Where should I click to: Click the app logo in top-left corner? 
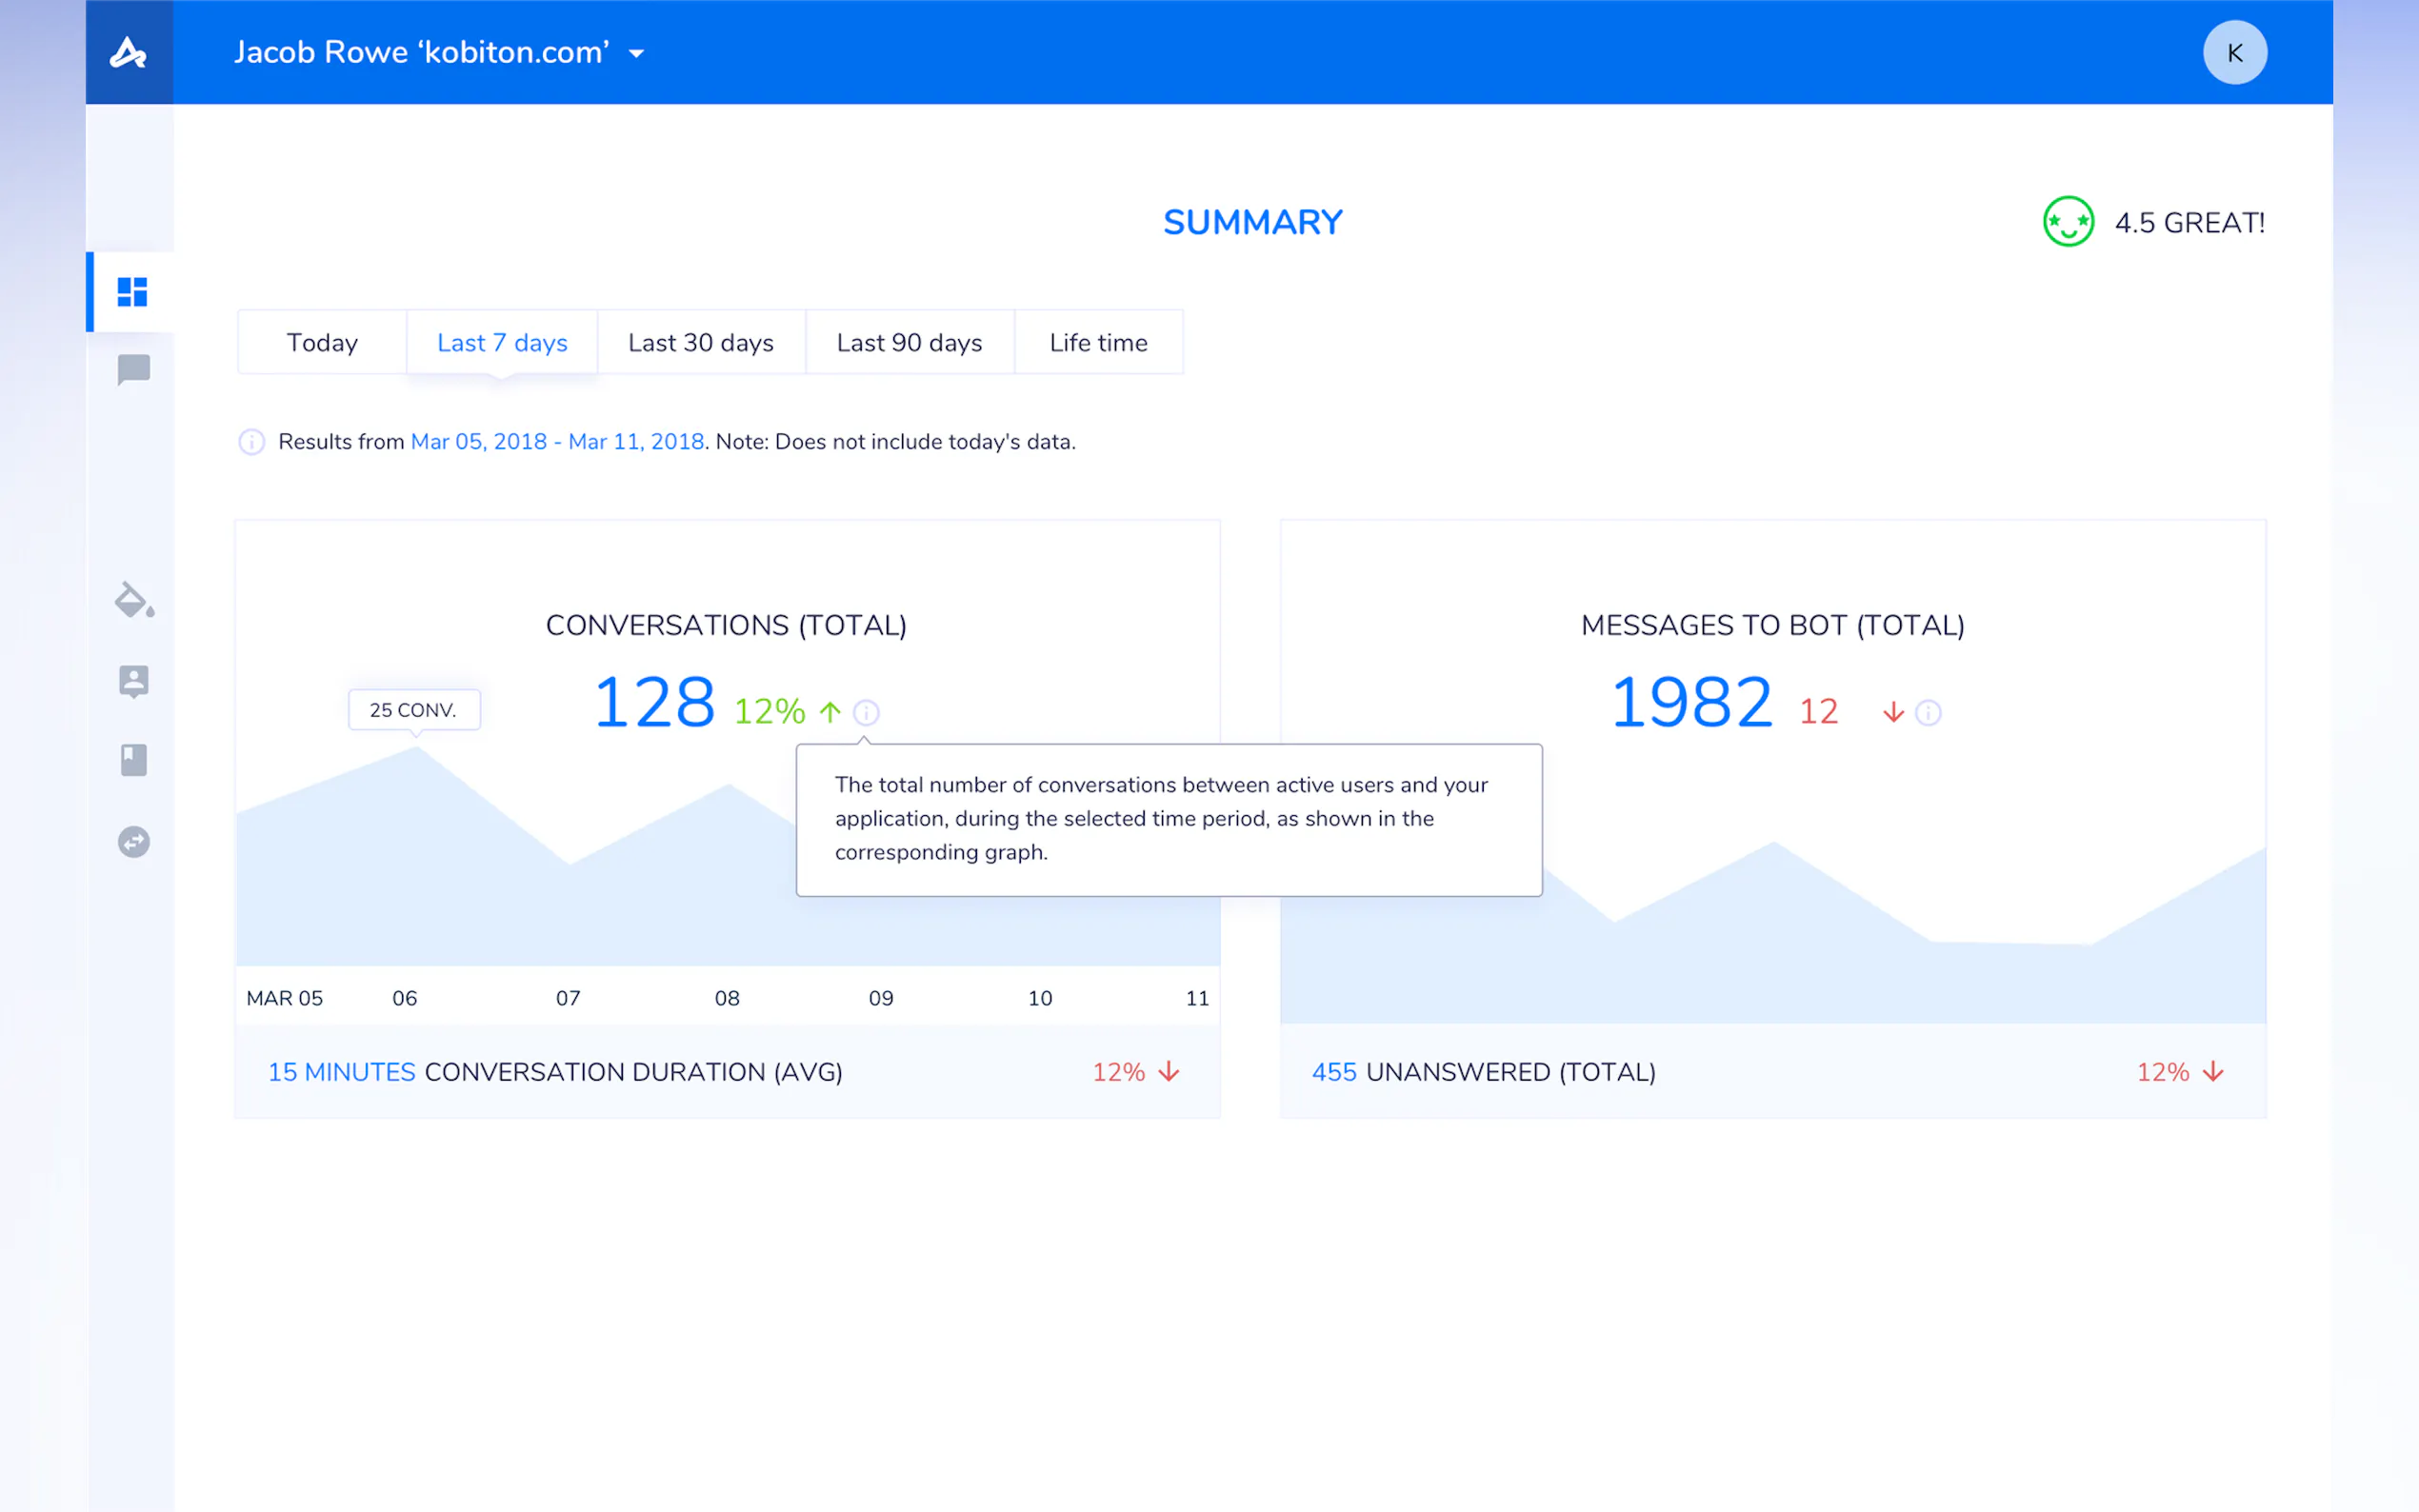tap(128, 52)
